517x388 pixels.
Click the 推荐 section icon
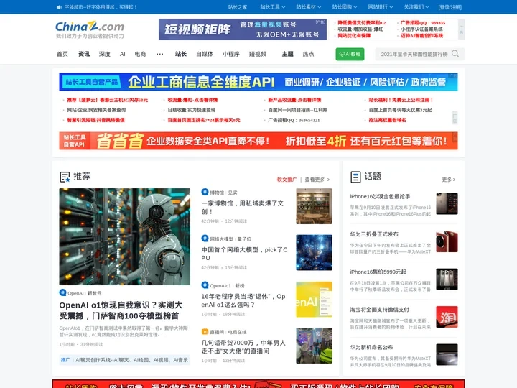pos(65,177)
